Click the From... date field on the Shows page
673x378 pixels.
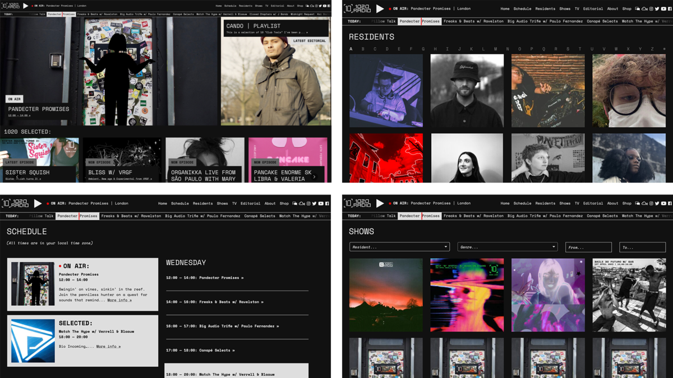tap(588, 247)
